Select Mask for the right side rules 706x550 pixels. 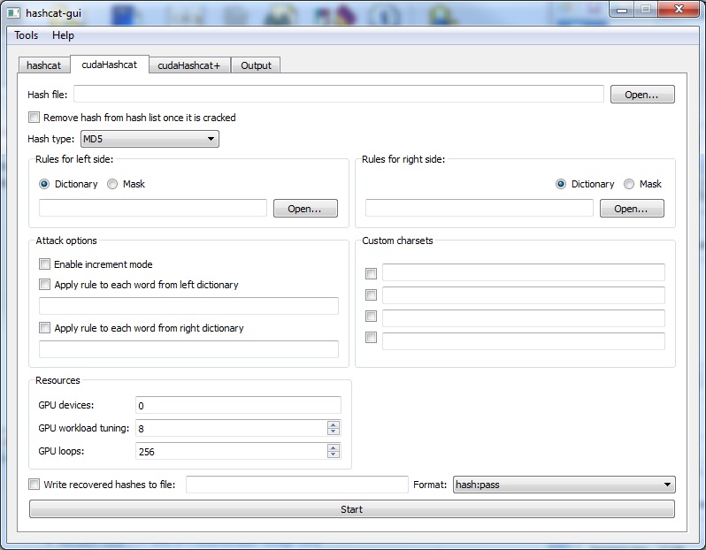tap(629, 184)
